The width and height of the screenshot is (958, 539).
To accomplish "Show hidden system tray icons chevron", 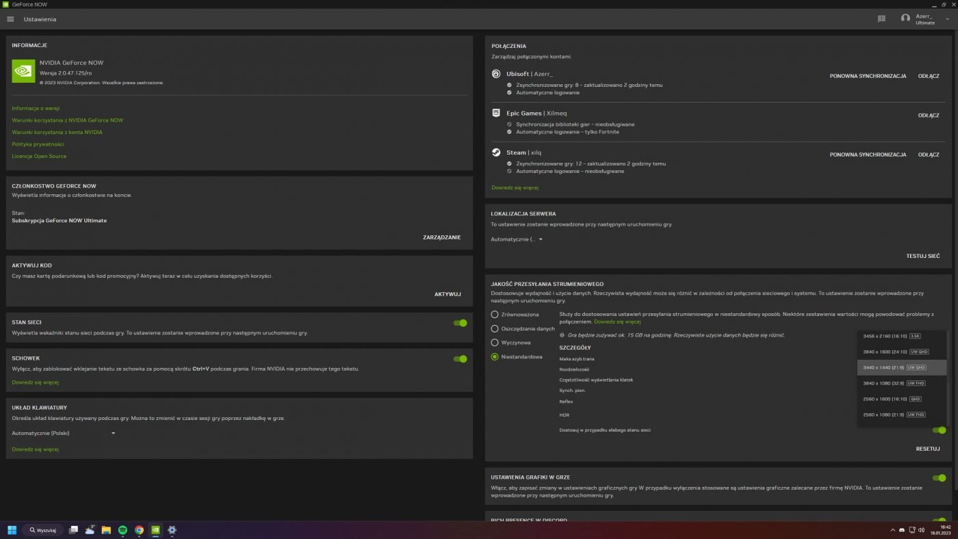I will [892, 530].
